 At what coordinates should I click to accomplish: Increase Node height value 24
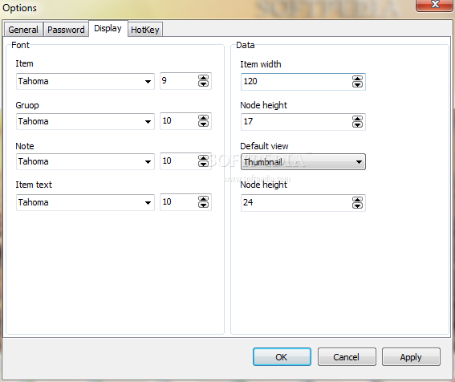(x=357, y=199)
